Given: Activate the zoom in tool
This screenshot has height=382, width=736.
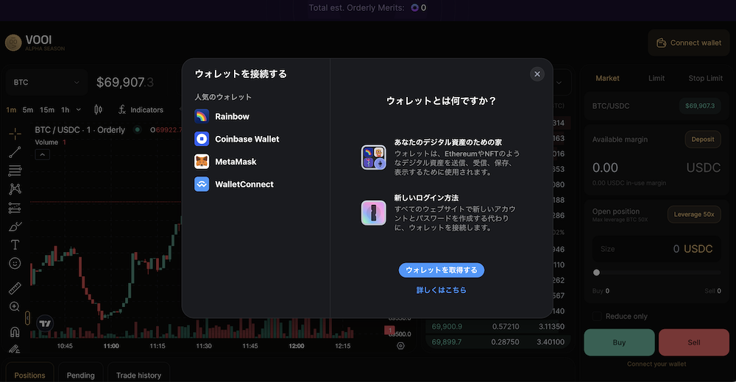Looking at the screenshot, I should tap(15, 306).
